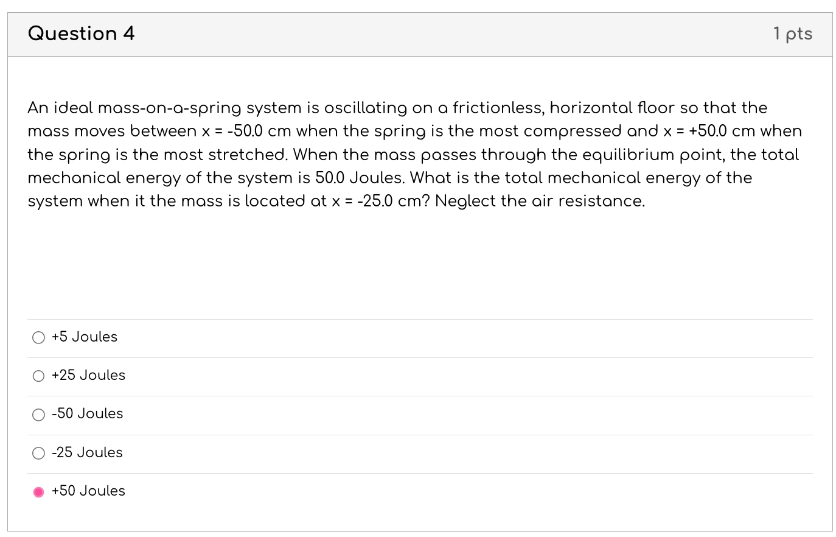
Task: Click the radio circle next to -25 Joules
Action: click(38, 453)
